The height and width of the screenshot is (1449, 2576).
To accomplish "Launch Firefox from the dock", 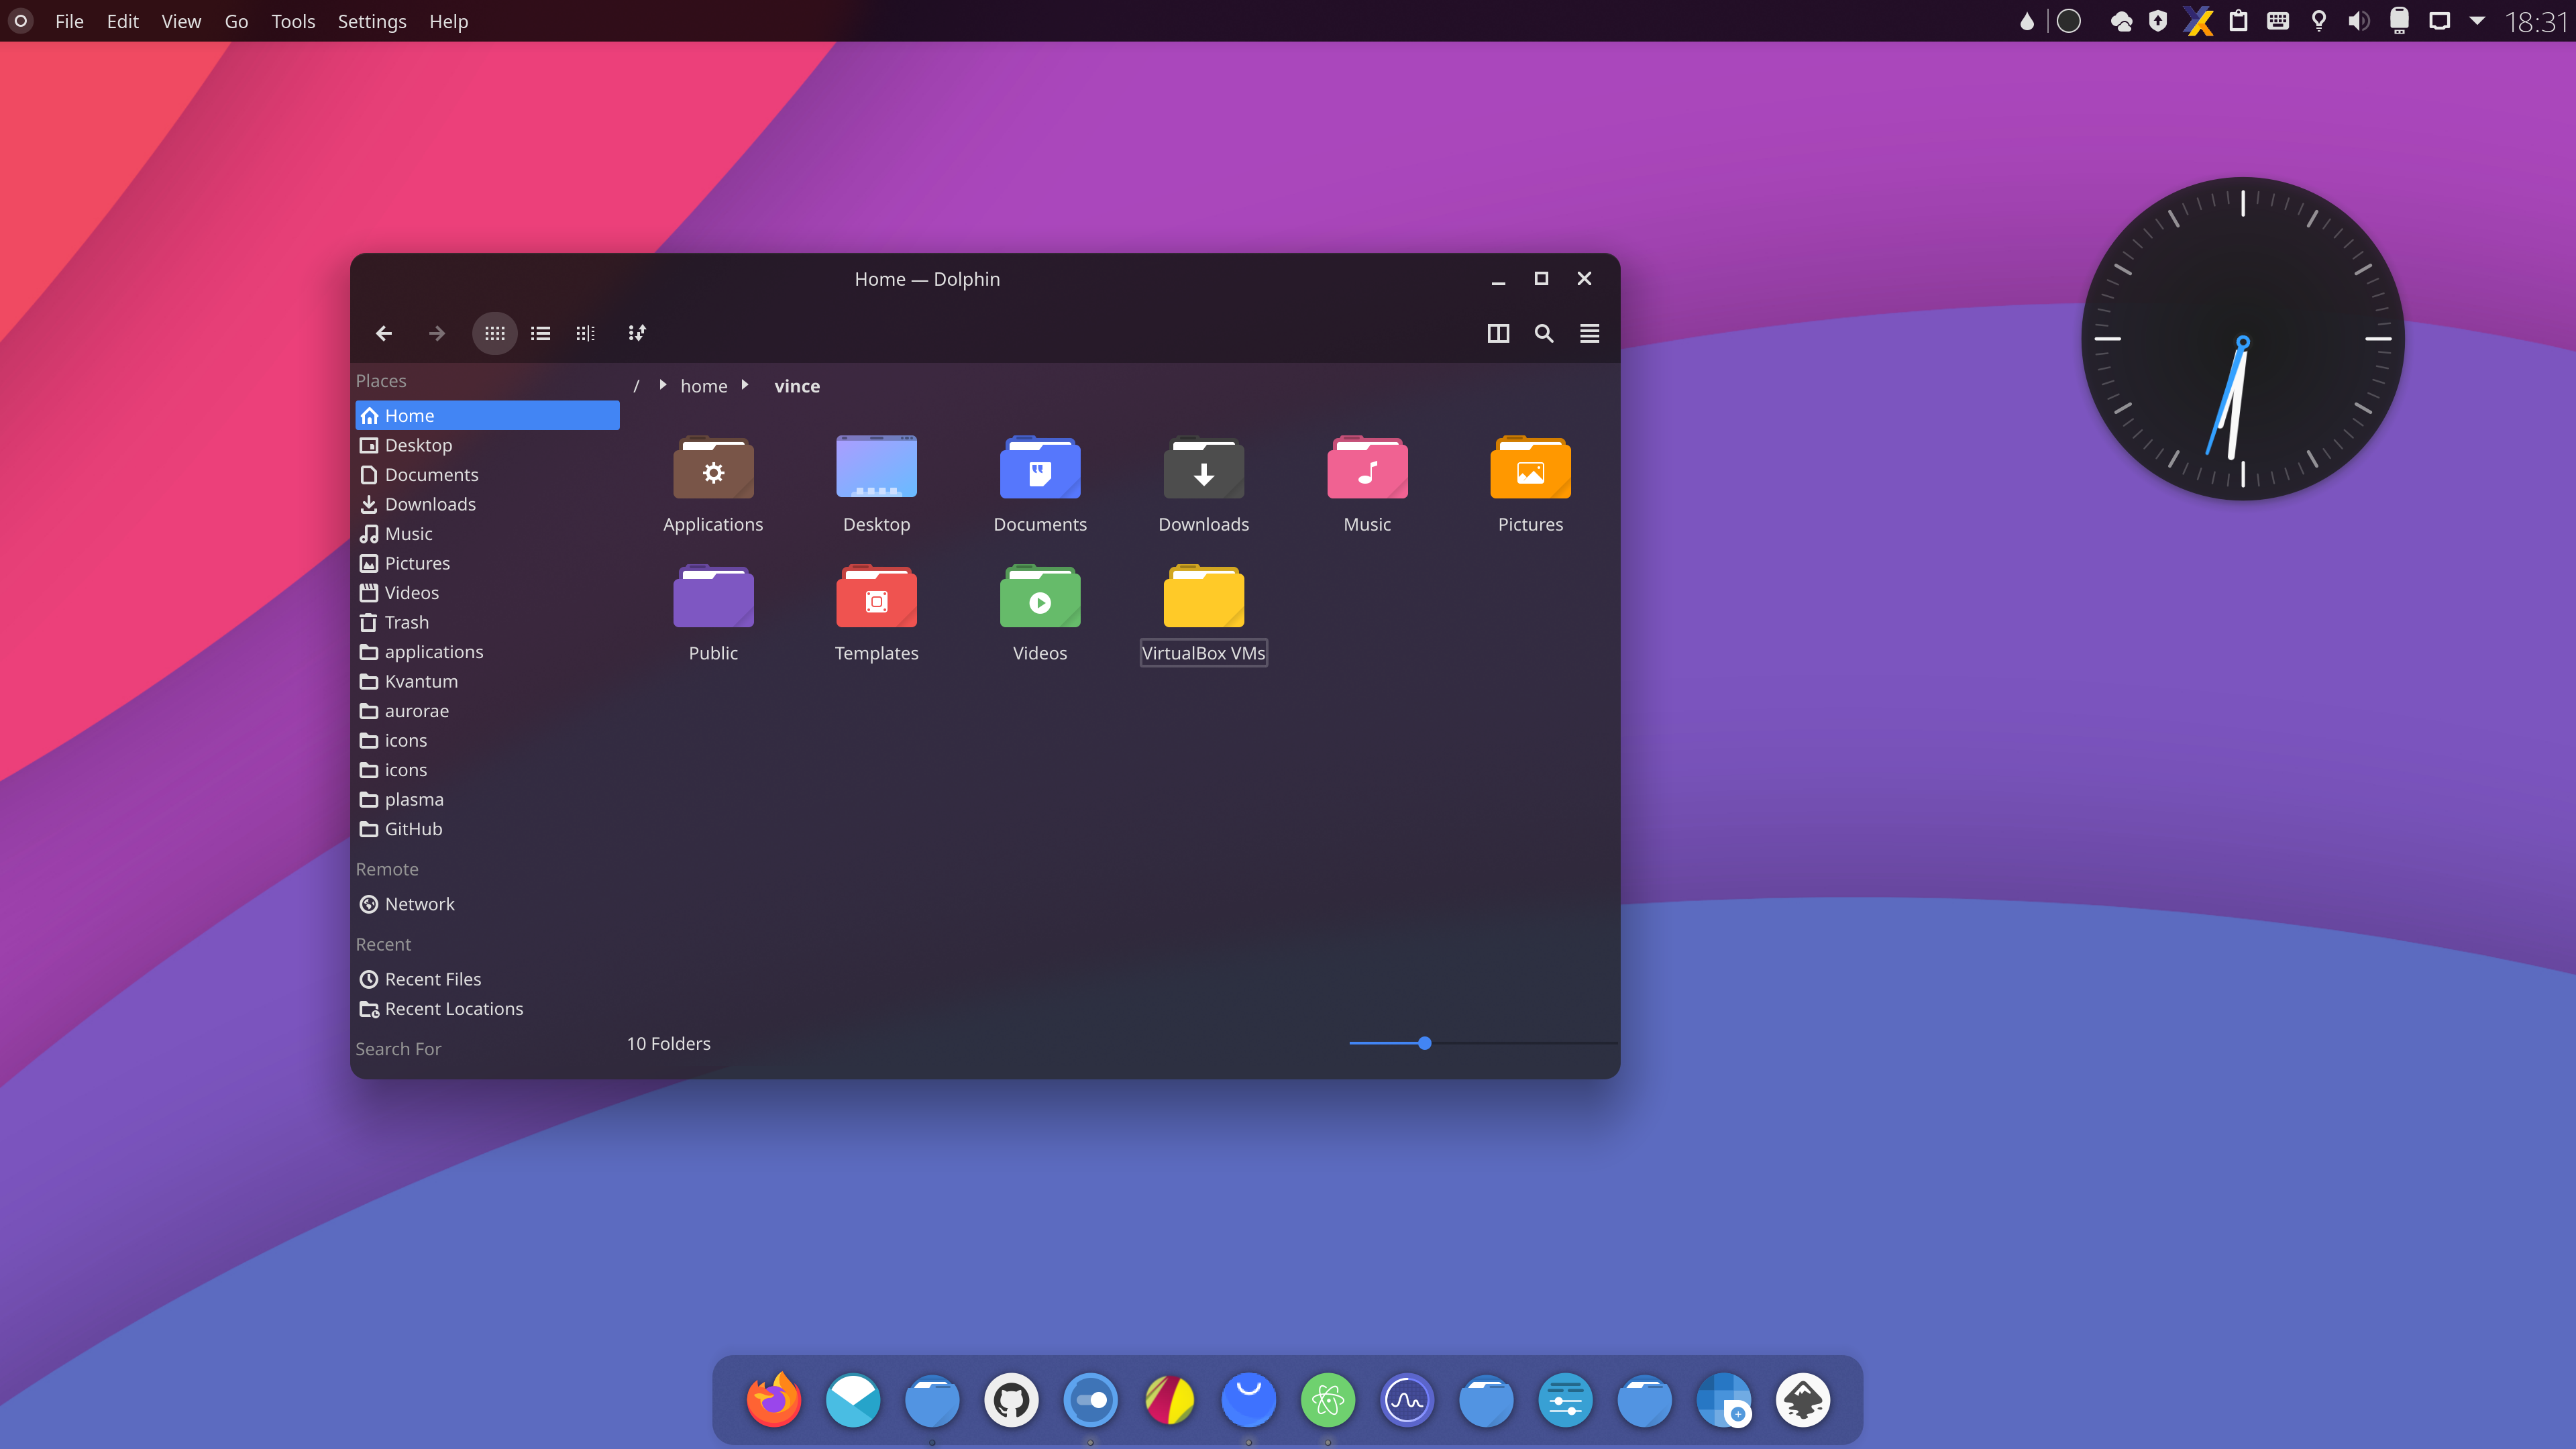I will click(x=774, y=1400).
